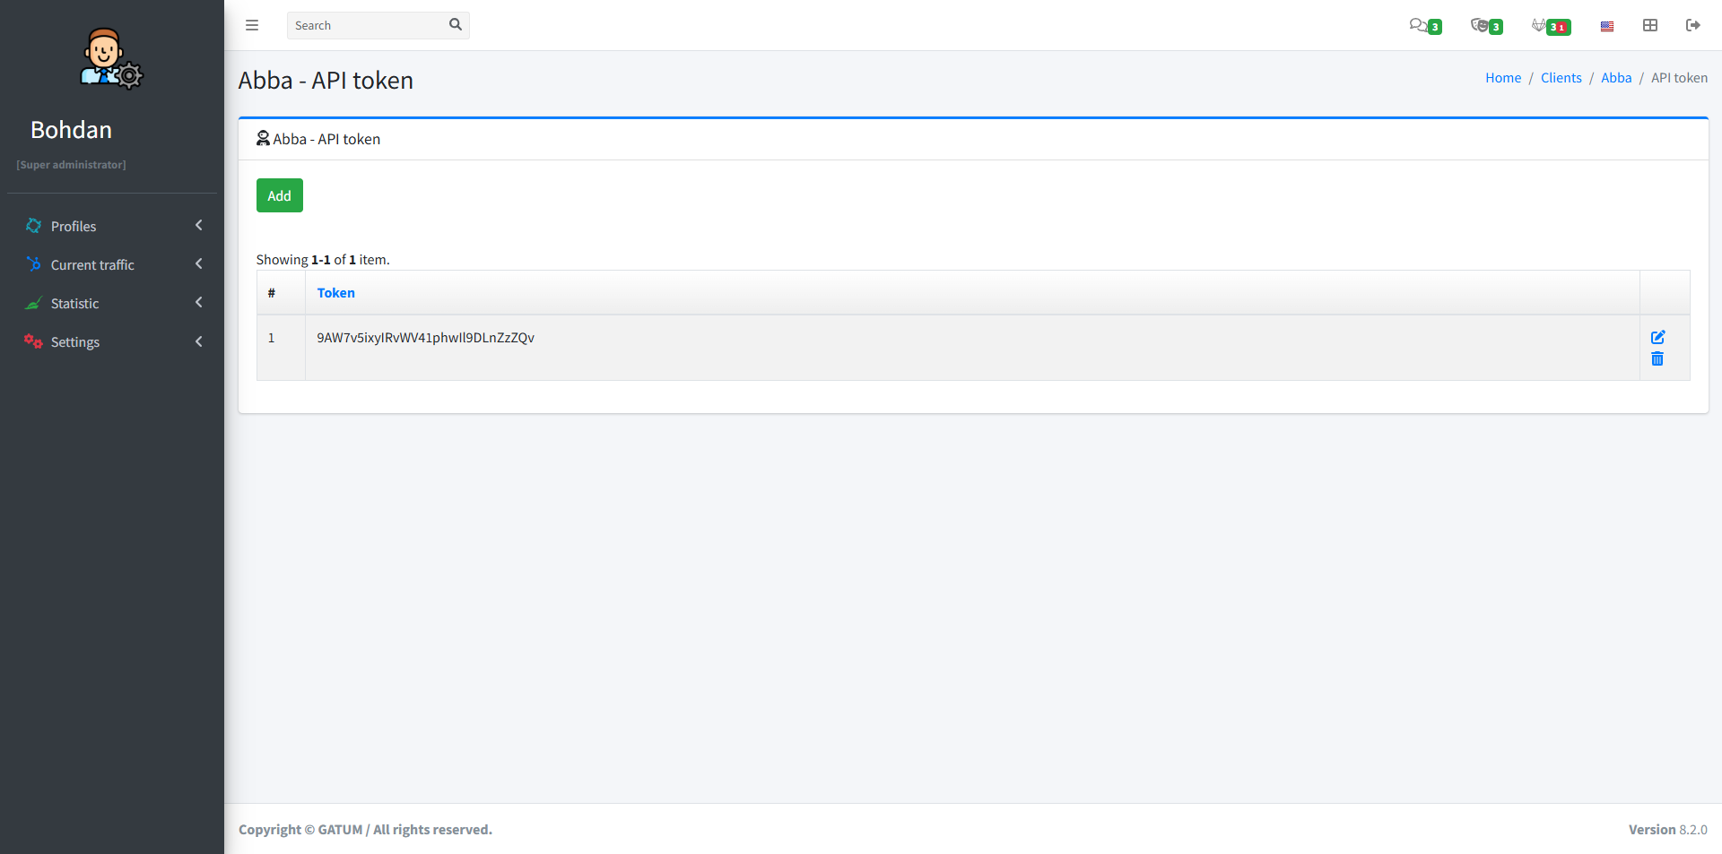Expand the Profiles menu chevron
Screen dimensions: 1722x854
tap(198, 225)
